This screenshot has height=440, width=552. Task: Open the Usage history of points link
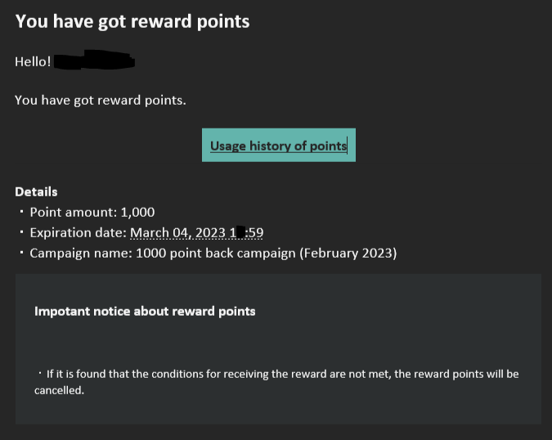[x=279, y=146]
